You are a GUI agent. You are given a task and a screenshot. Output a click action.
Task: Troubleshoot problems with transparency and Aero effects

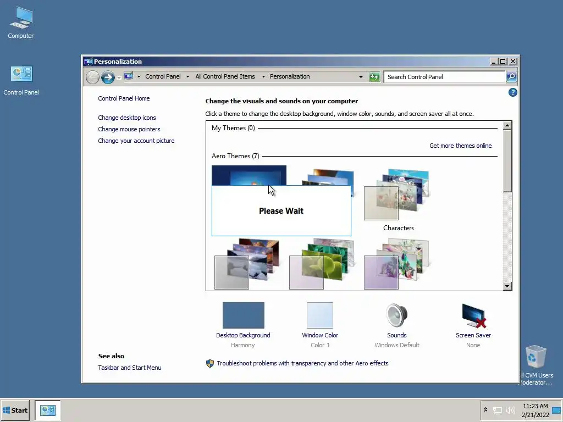(302, 363)
